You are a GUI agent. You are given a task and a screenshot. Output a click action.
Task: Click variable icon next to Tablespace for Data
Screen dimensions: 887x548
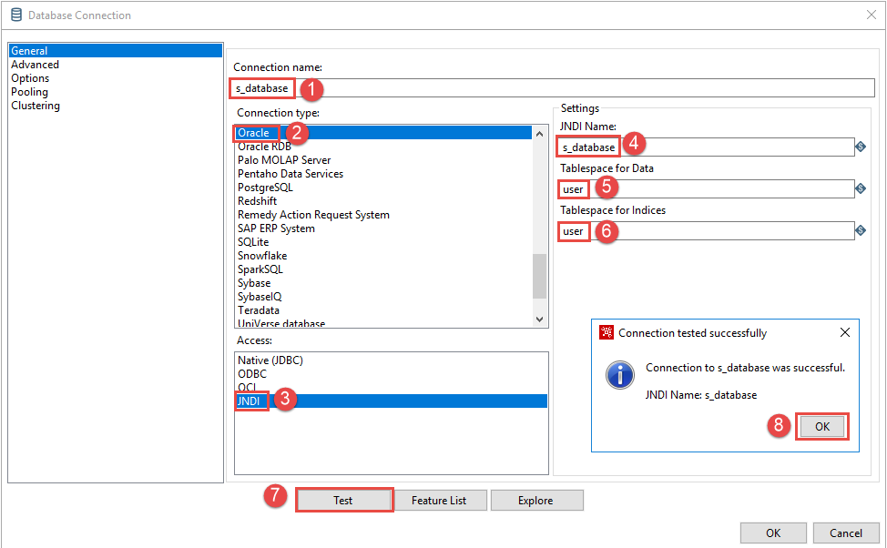pyautogui.click(x=861, y=188)
